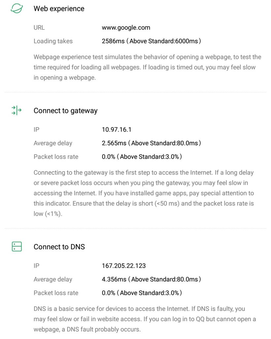Image resolution: width=271 pixels, height=339 pixels.
Task: Click the webpage experience test description paragraph
Action: [x=147, y=68]
